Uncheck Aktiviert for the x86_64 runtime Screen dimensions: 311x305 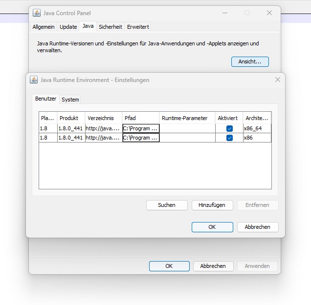229,128
